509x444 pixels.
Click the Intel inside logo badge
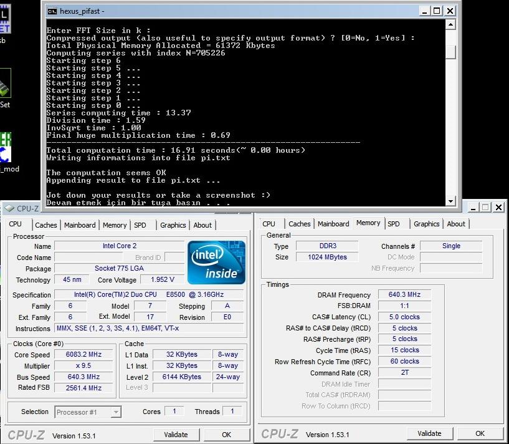(216, 263)
